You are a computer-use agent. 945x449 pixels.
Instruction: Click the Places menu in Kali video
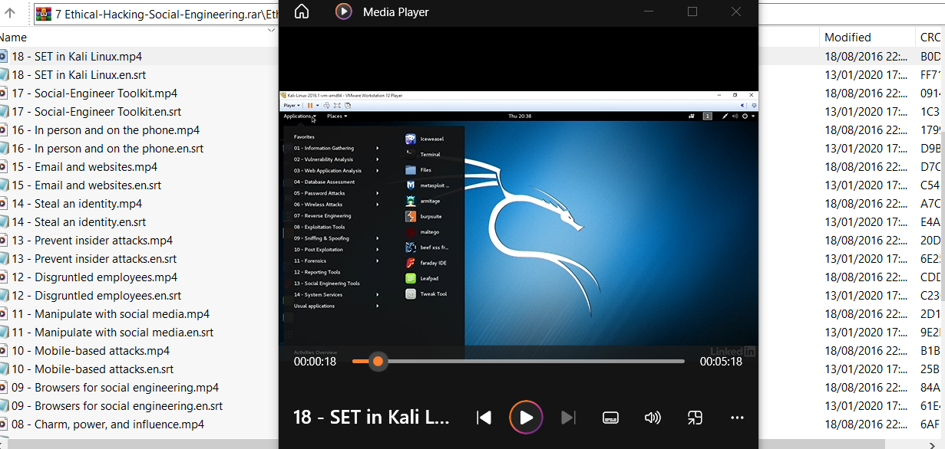coord(337,116)
